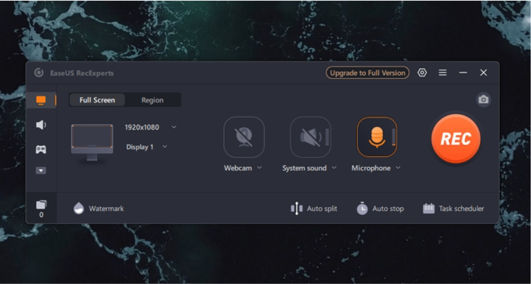Open 1920x1080 resolution dropdown
The height and width of the screenshot is (284, 531).
(150, 127)
